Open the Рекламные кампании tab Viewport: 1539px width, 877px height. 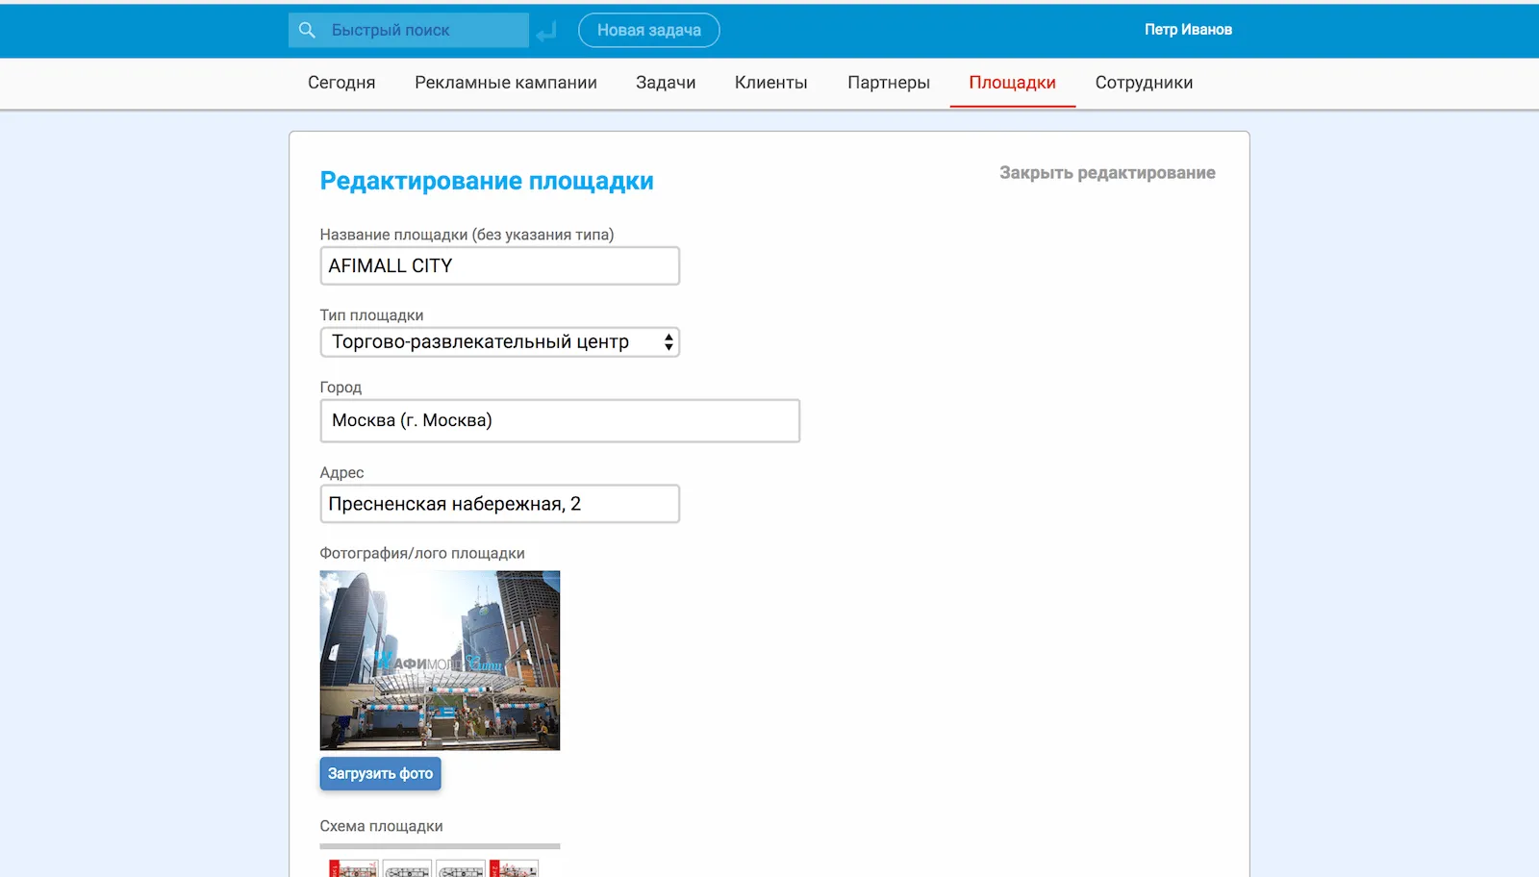point(505,83)
